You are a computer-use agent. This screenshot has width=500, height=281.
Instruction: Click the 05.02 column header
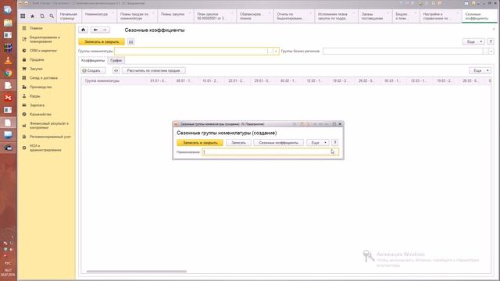pos(288,81)
